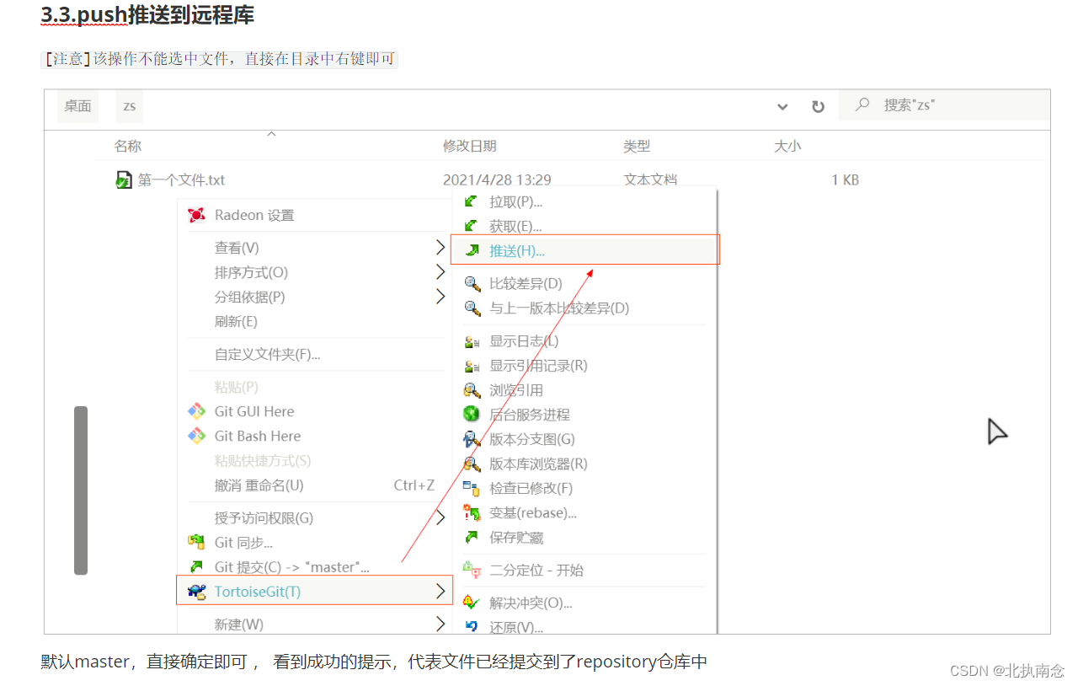The height and width of the screenshot is (686, 1078).
Task: Click the Git Bash Here icon
Action: pyautogui.click(x=196, y=436)
